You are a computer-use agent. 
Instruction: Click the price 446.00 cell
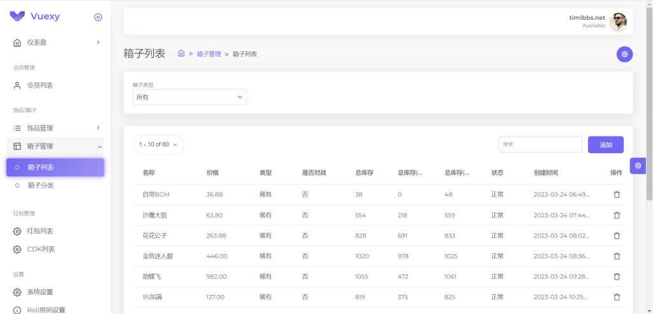tap(217, 256)
